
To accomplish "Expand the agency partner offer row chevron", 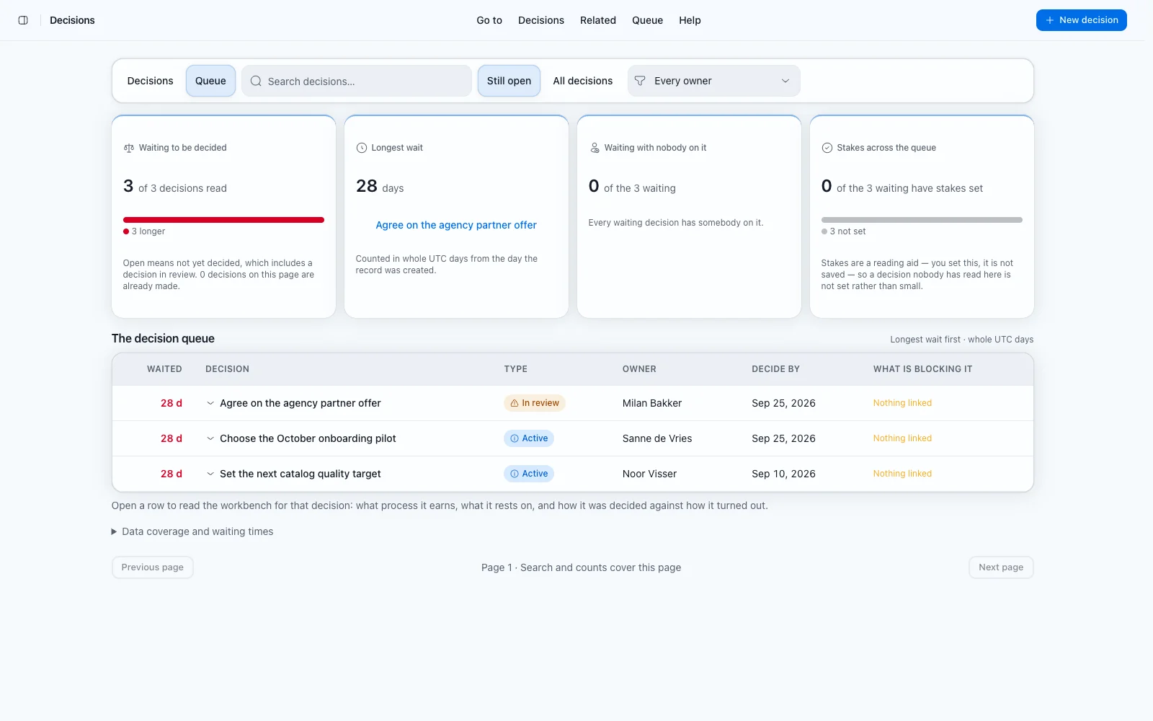I will tap(210, 403).
